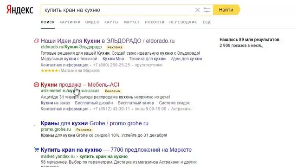This screenshot has height=167, width=297.
Task: Open Идеи для кухни sitelink
Action: click(x=186, y=59)
